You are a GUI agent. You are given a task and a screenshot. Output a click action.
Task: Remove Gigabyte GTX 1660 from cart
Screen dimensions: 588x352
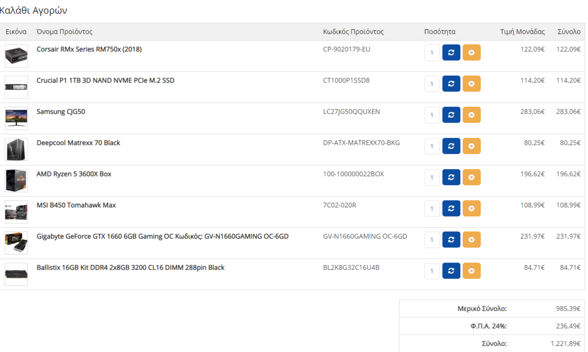pyautogui.click(x=472, y=240)
